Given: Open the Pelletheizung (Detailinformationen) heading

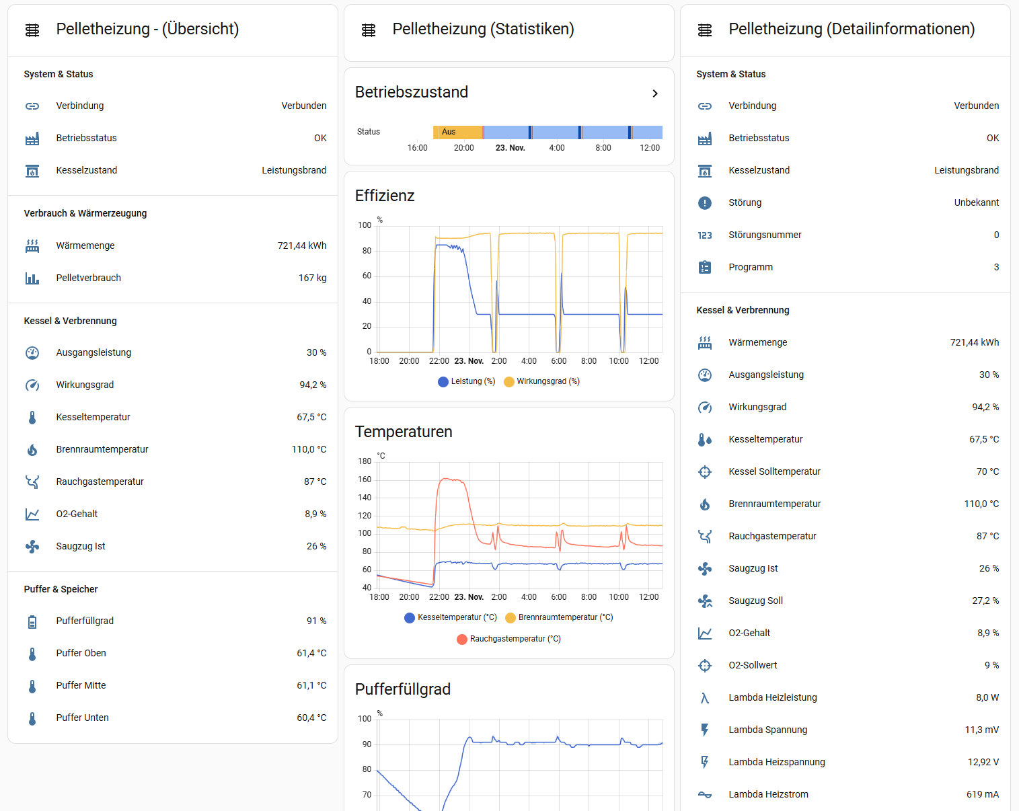Looking at the screenshot, I should pyautogui.click(x=852, y=30).
